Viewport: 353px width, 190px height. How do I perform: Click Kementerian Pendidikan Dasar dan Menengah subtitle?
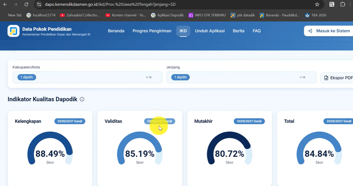(x=56, y=35)
